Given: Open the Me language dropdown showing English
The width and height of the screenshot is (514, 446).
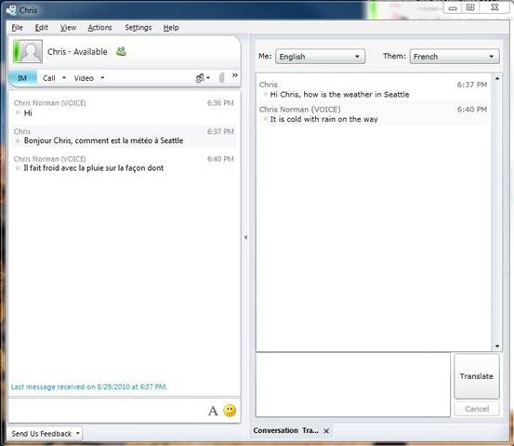Looking at the screenshot, I should click(321, 57).
